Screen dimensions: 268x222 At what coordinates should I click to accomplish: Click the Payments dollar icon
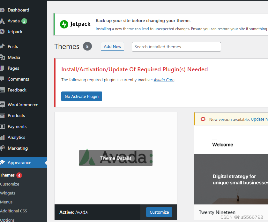coord(3,126)
